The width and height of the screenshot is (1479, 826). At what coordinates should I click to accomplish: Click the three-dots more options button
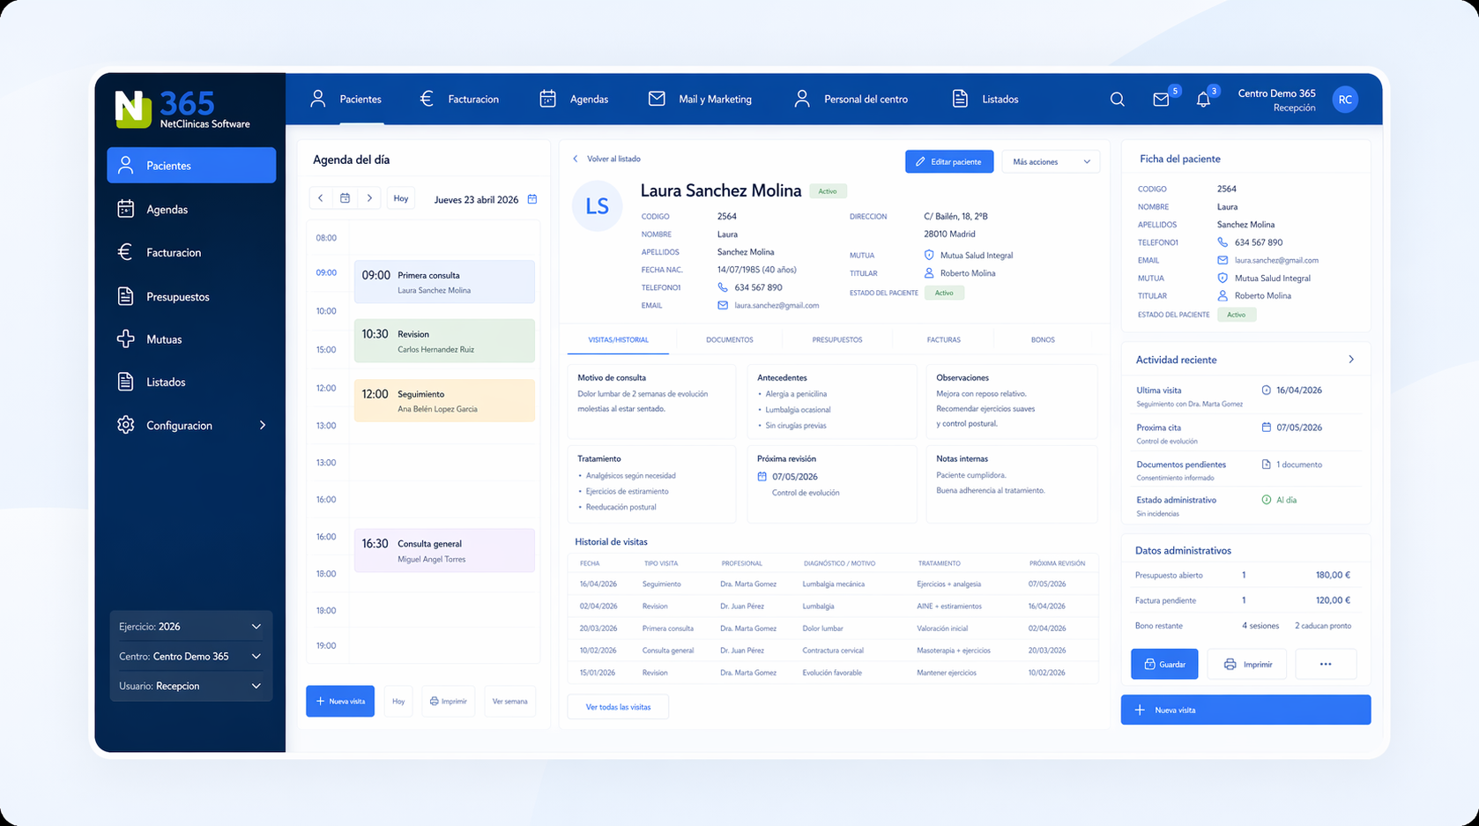tap(1325, 664)
